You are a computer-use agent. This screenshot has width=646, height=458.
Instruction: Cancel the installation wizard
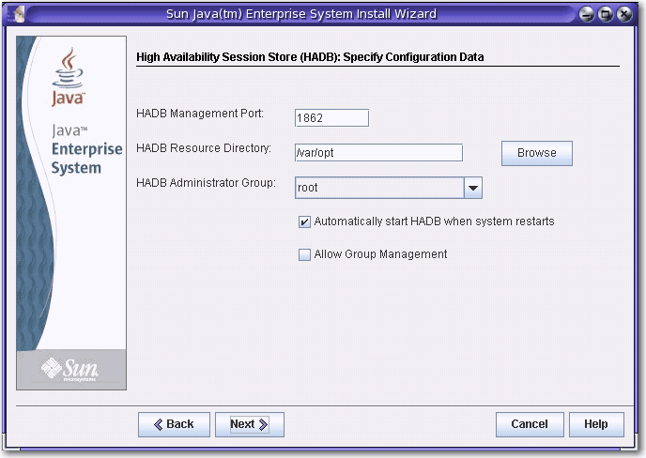pyautogui.click(x=529, y=424)
